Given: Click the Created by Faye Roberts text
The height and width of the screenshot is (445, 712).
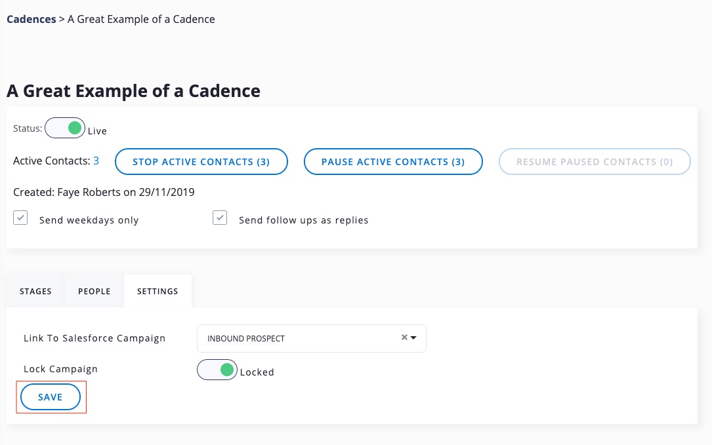Looking at the screenshot, I should pyautogui.click(x=104, y=193).
